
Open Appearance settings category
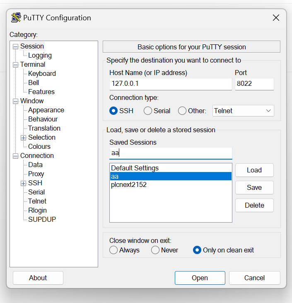[46, 110]
